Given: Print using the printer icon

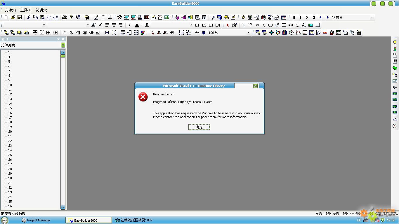Looking at the screenshot, I should (x=65, y=17).
